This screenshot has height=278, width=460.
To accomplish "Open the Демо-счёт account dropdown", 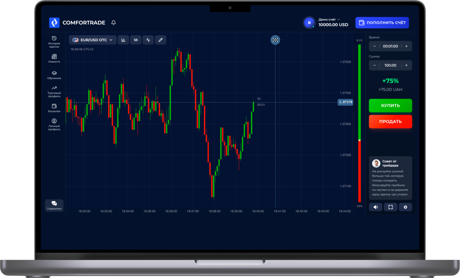I will [x=328, y=19].
